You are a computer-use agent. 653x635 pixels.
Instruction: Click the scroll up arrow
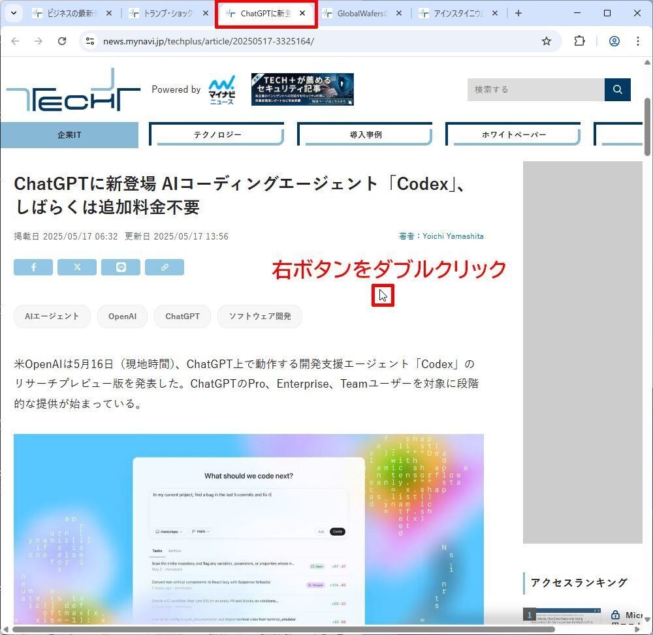tap(646, 63)
